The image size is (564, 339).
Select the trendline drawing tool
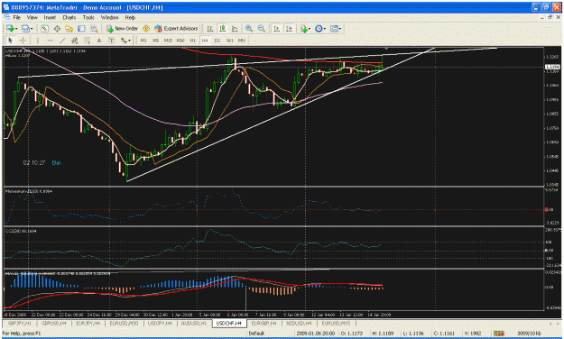point(62,41)
